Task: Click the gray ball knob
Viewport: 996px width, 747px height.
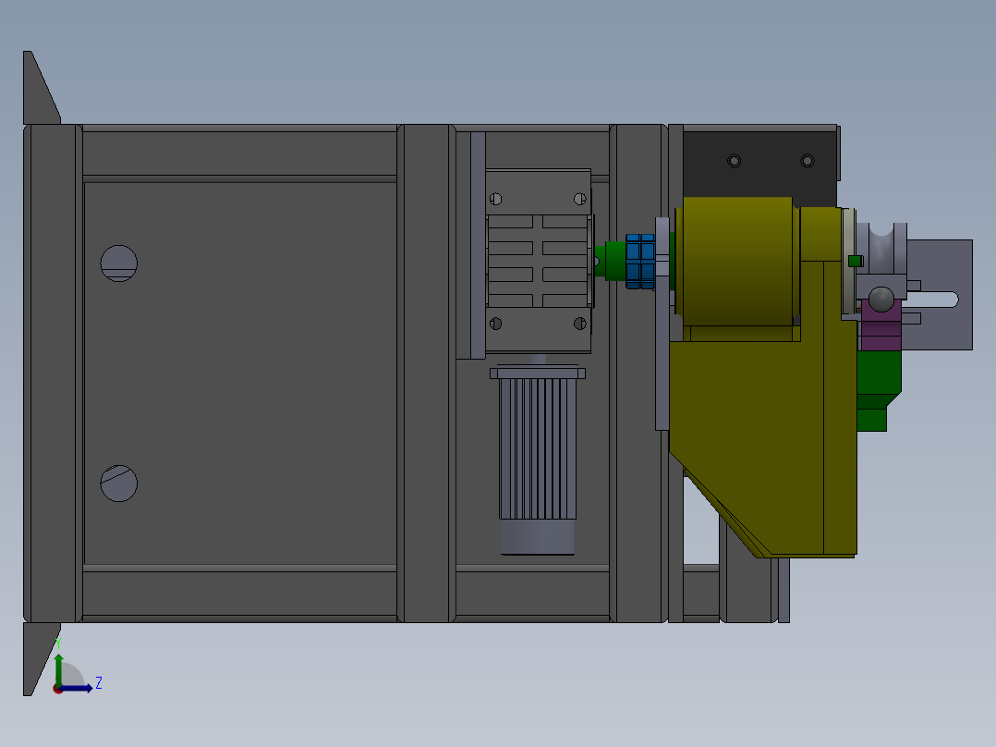Action: [x=881, y=300]
